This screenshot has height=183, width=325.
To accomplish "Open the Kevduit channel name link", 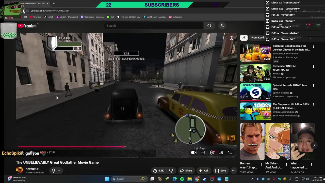I will pyautogui.click(x=30, y=169).
